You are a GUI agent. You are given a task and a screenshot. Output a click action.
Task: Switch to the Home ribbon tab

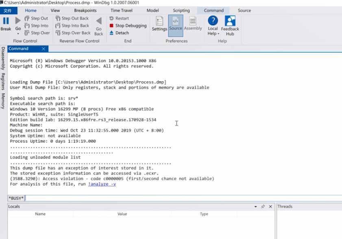30,11
